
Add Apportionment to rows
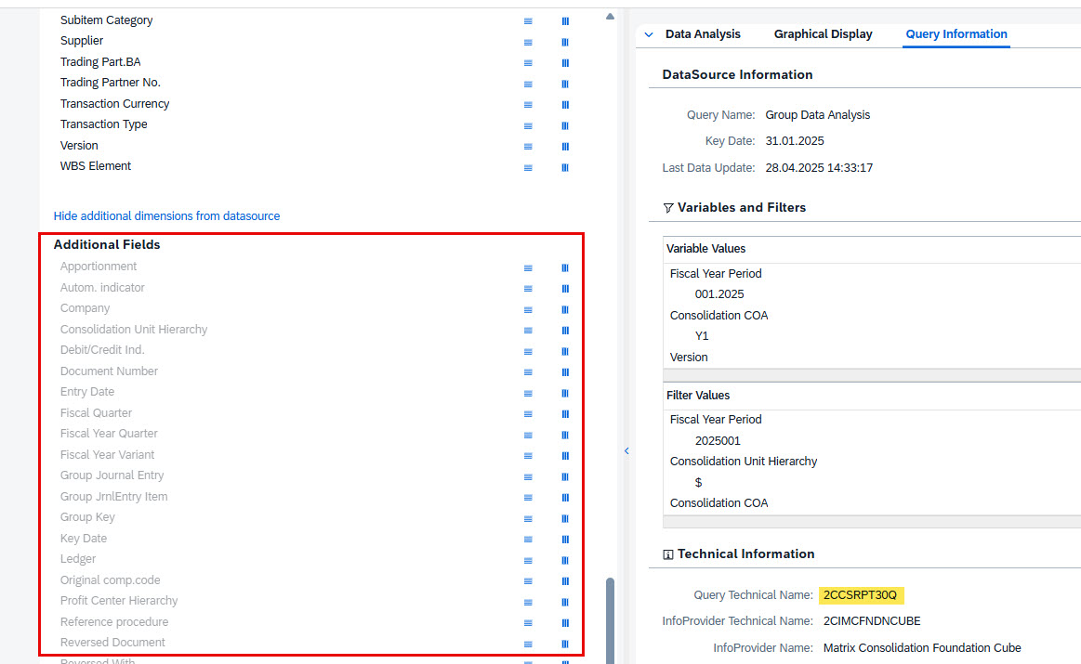click(x=528, y=268)
